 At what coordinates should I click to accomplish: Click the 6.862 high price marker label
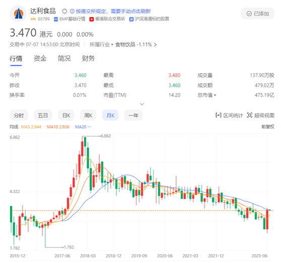(x=106, y=136)
